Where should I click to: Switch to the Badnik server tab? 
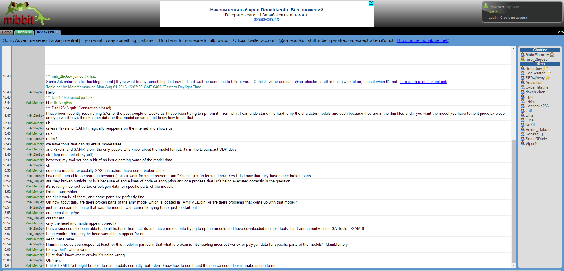[x=24, y=32]
